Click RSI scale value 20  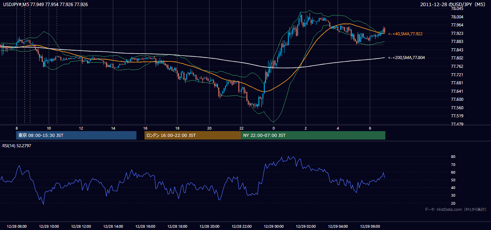click(x=453, y=203)
